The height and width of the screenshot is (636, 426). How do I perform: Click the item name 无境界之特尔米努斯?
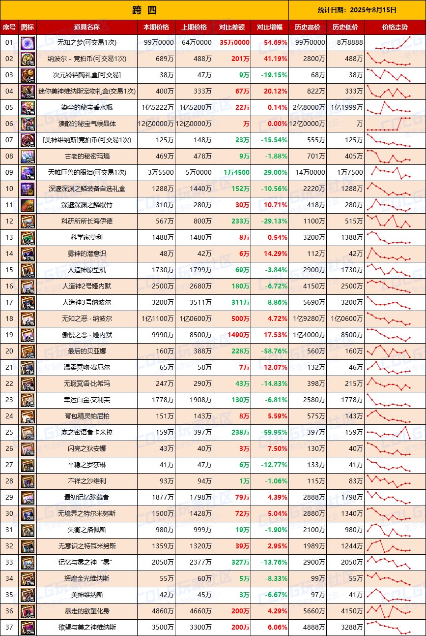click(x=87, y=514)
